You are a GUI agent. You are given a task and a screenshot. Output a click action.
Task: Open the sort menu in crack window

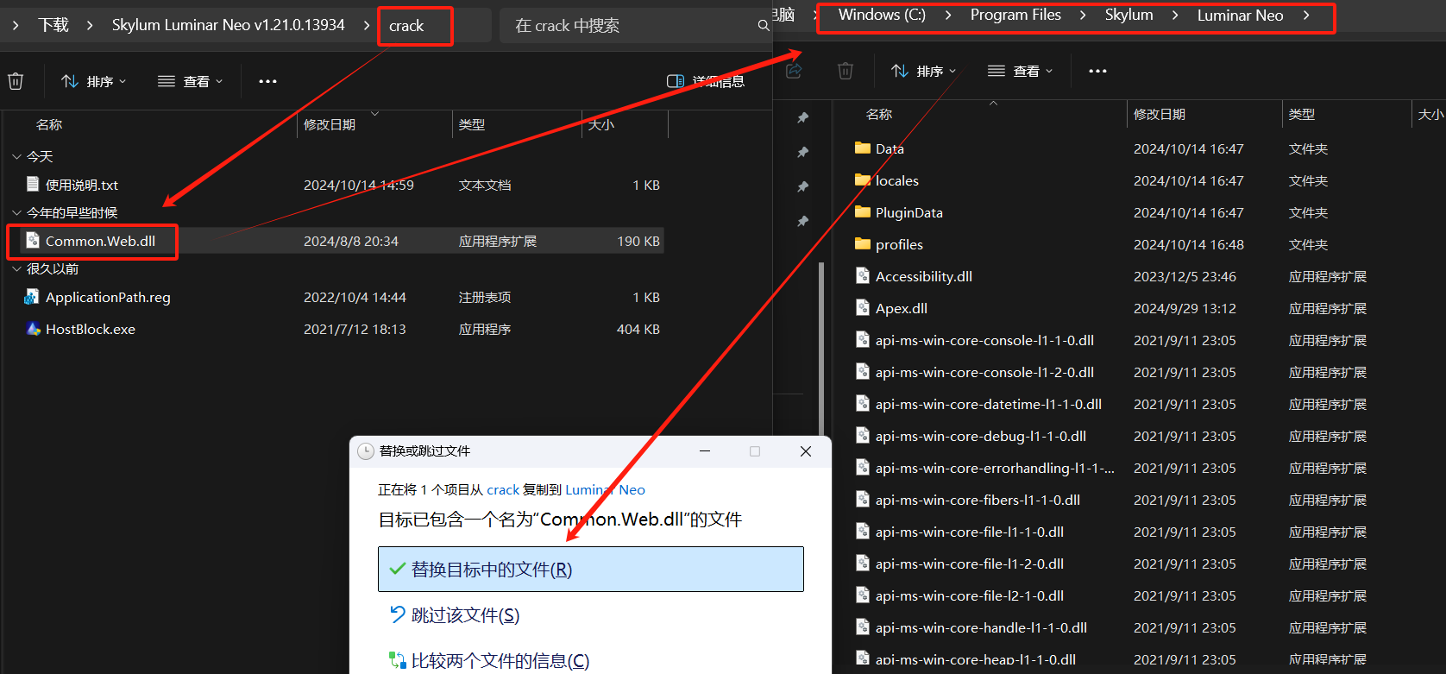(x=93, y=81)
